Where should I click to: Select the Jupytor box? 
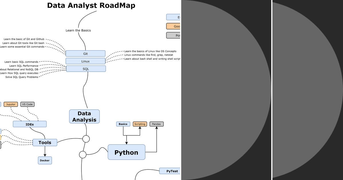11,104
